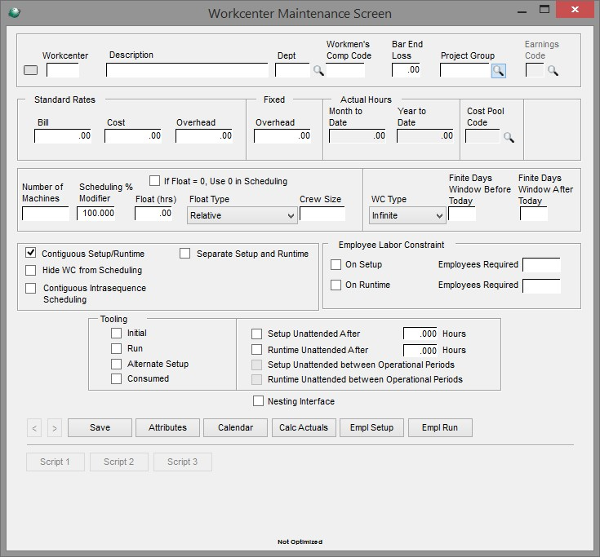Enable Separate Setup and Runtime
The width and height of the screenshot is (600, 557).
point(184,254)
